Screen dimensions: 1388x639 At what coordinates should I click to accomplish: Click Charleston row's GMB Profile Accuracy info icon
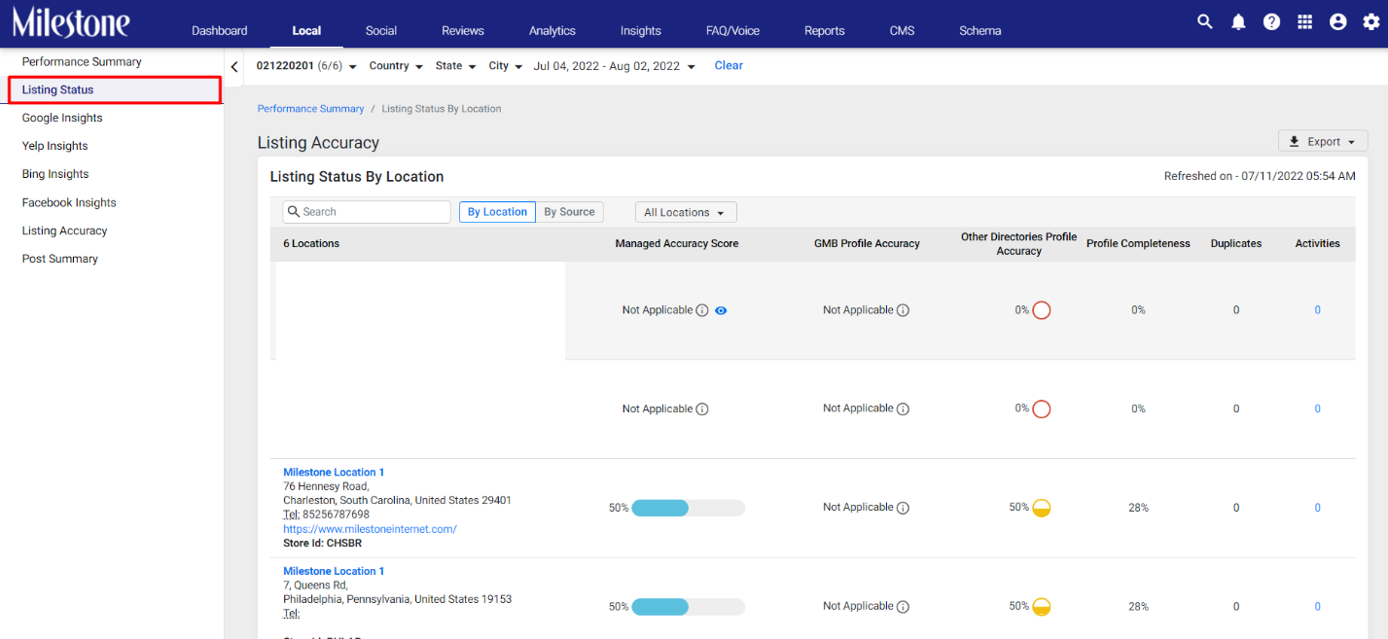click(x=903, y=508)
